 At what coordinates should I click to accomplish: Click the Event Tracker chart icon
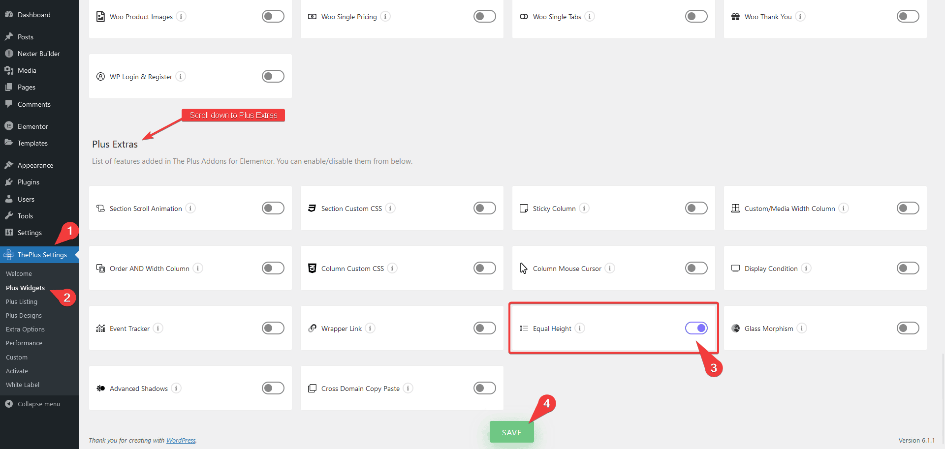pos(101,329)
